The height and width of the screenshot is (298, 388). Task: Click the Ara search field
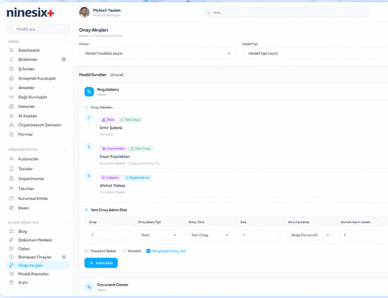click(x=286, y=12)
